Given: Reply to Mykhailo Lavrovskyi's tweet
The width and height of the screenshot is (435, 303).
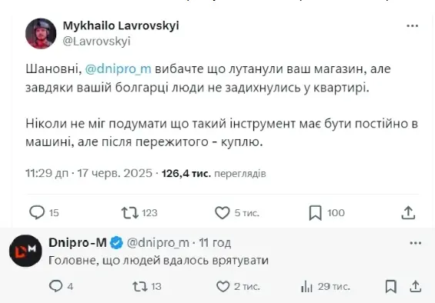Looking at the screenshot, I should tap(37, 212).
